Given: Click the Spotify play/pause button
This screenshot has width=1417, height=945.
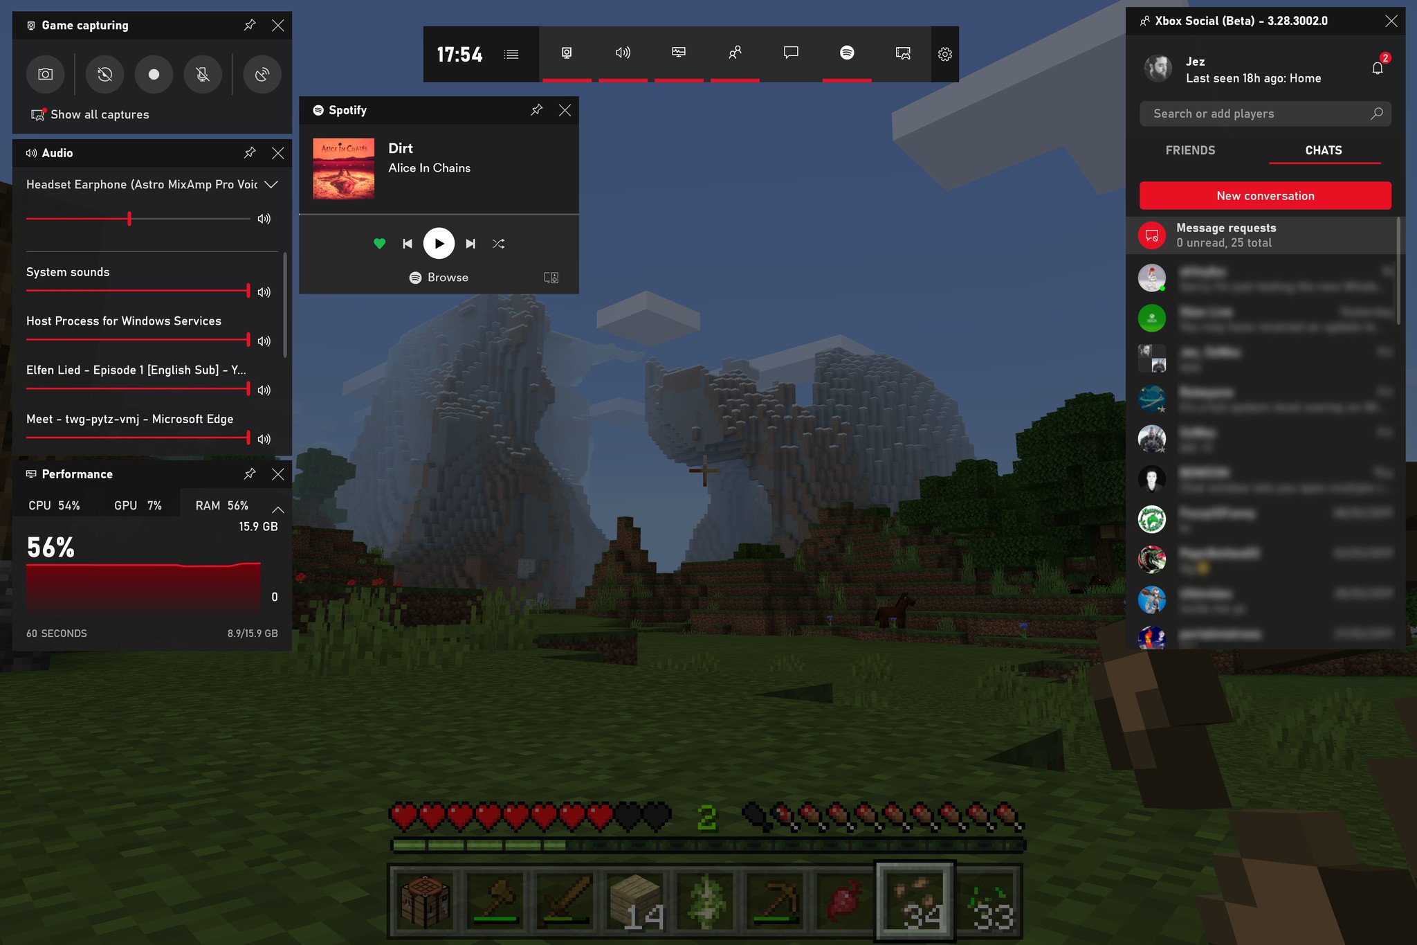Looking at the screenshot, I should click(x=438, y=242).
